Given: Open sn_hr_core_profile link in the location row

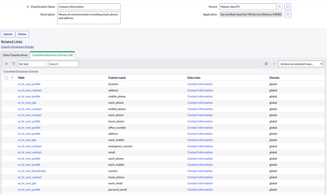Looking at the screenshot, I should 29,84.
